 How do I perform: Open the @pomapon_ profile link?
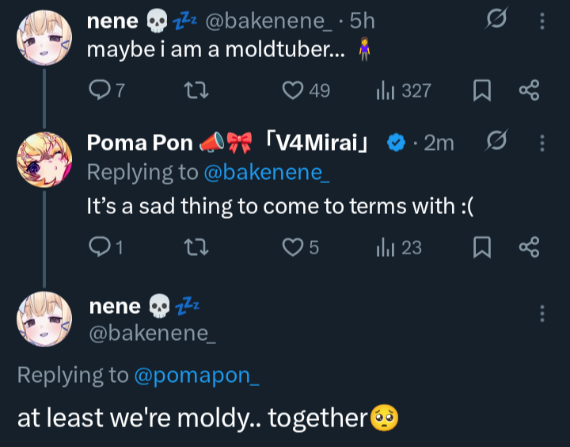197,375
